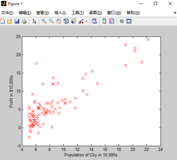Open the 桌面(D) menu
Image resolution: width=177 pixels, height=160 pixels.
[96, 13]
